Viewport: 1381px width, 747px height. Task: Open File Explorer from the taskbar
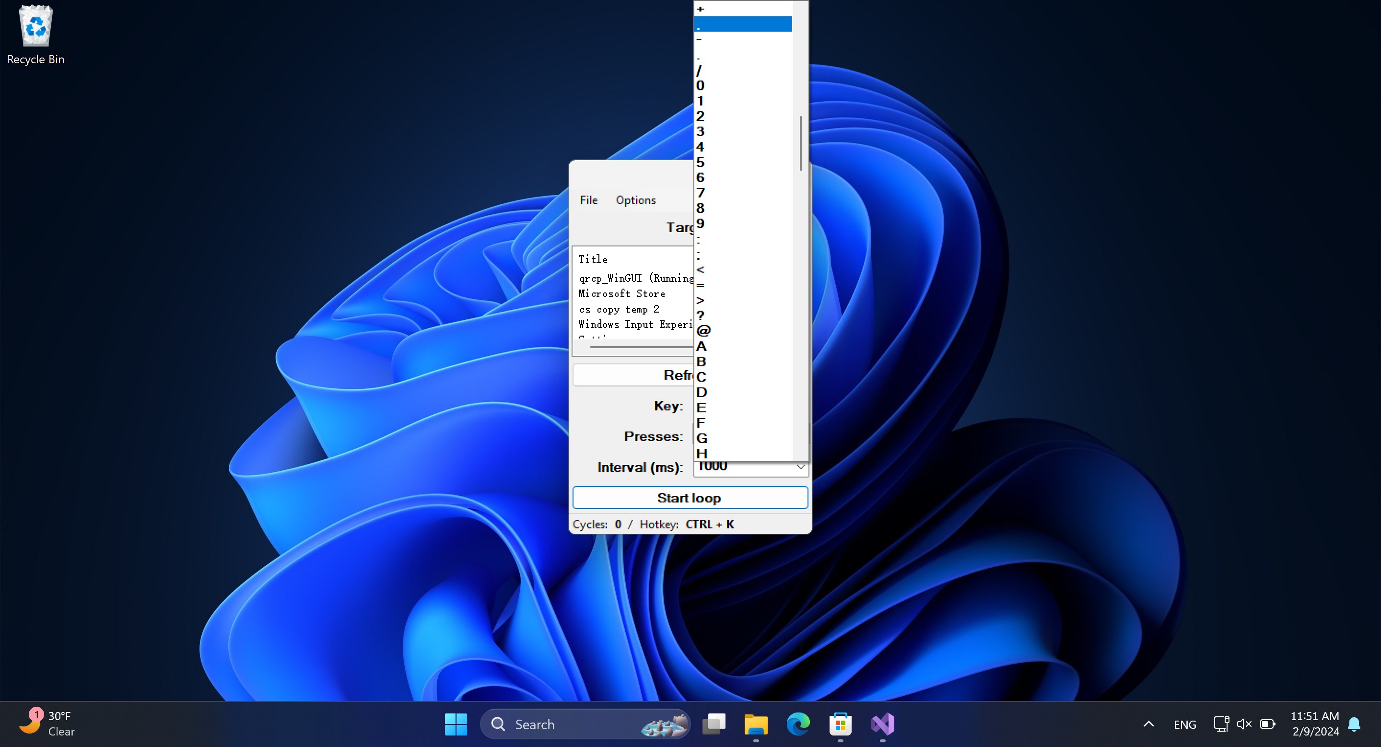click(755, 724)
